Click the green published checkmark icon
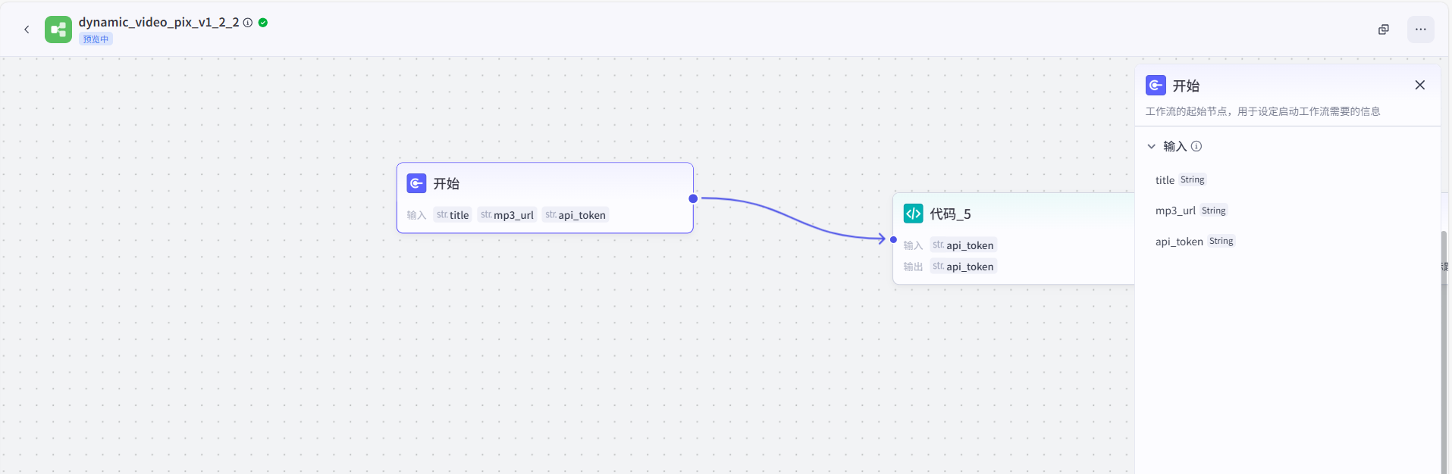 pyautogui.click(x=263, y=23)
